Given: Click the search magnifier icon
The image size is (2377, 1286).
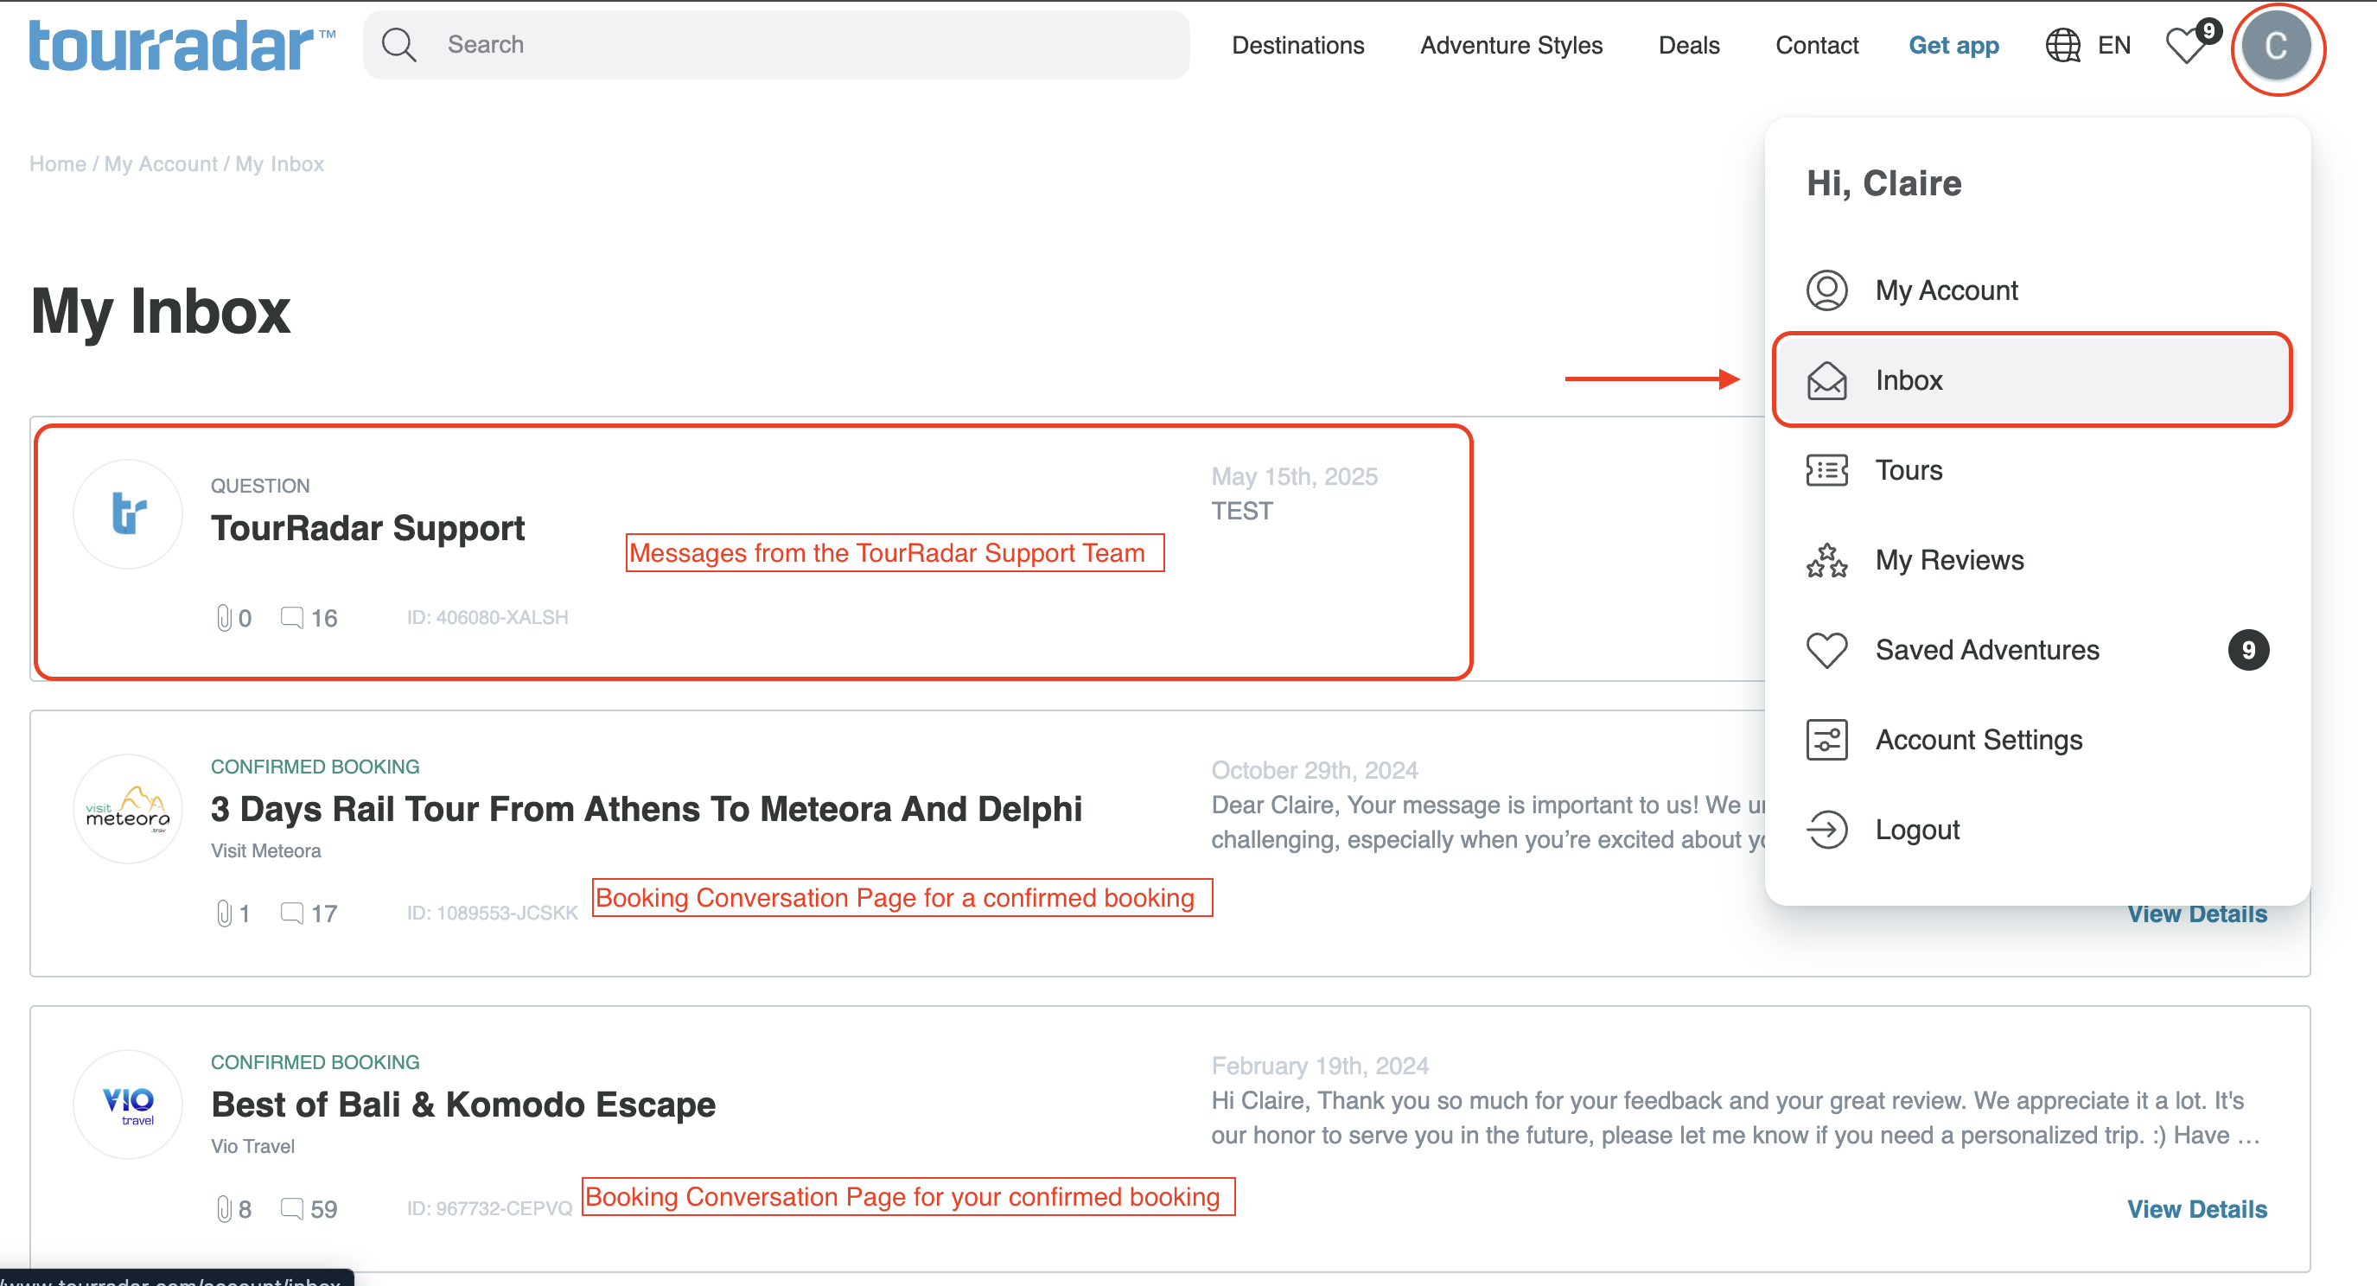Looking at the screenshot, I should pyautogui.click(x=398, y=44).
